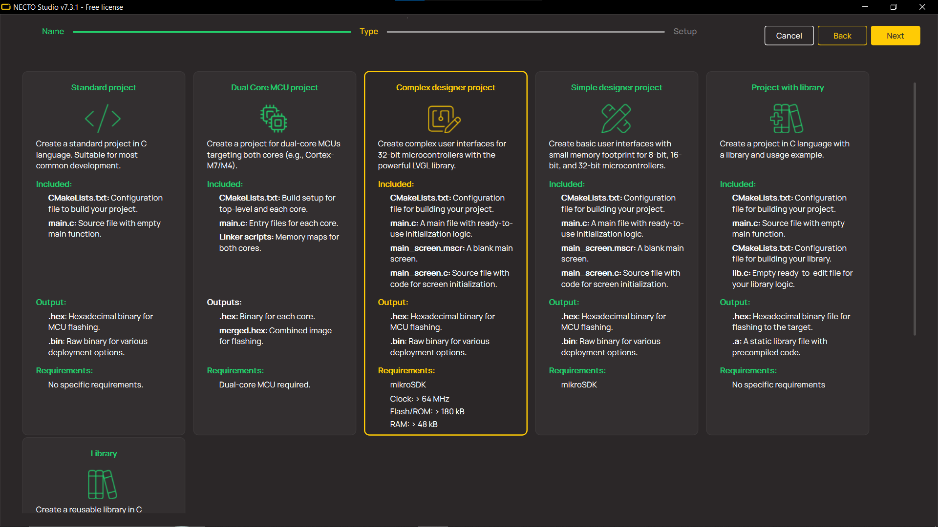Select the Type wizard step label
The height and width of the screenshot is (527, 938).
coord(368,31)
